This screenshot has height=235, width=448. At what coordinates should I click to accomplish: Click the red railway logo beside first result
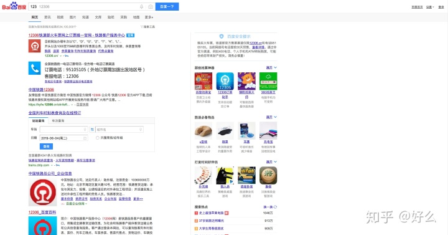click(x=35, y=46)
